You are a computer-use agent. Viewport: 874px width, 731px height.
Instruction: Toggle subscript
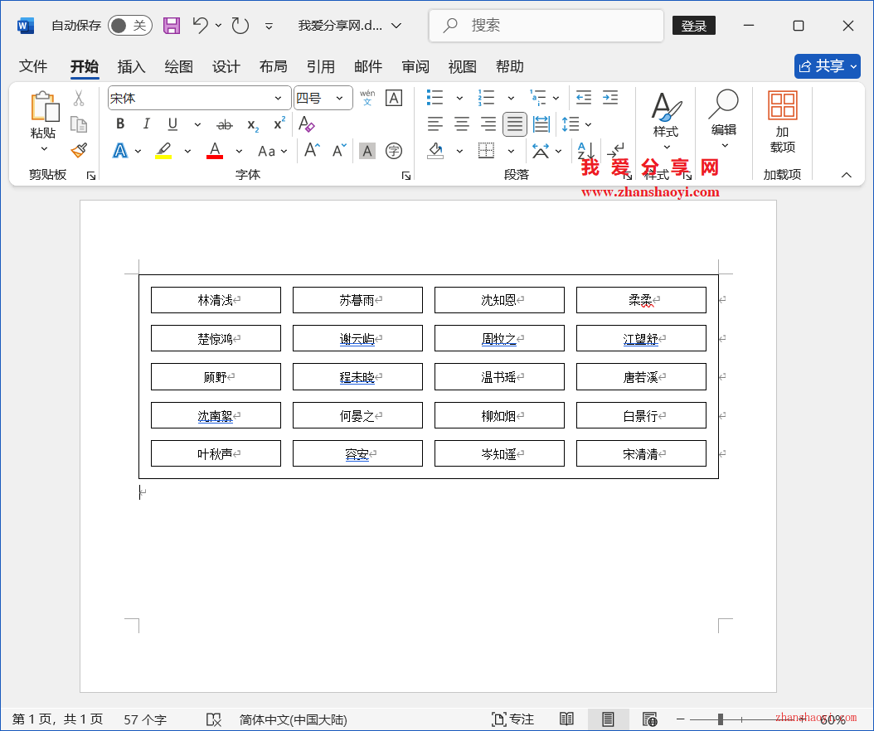click(x=253, y=124)
